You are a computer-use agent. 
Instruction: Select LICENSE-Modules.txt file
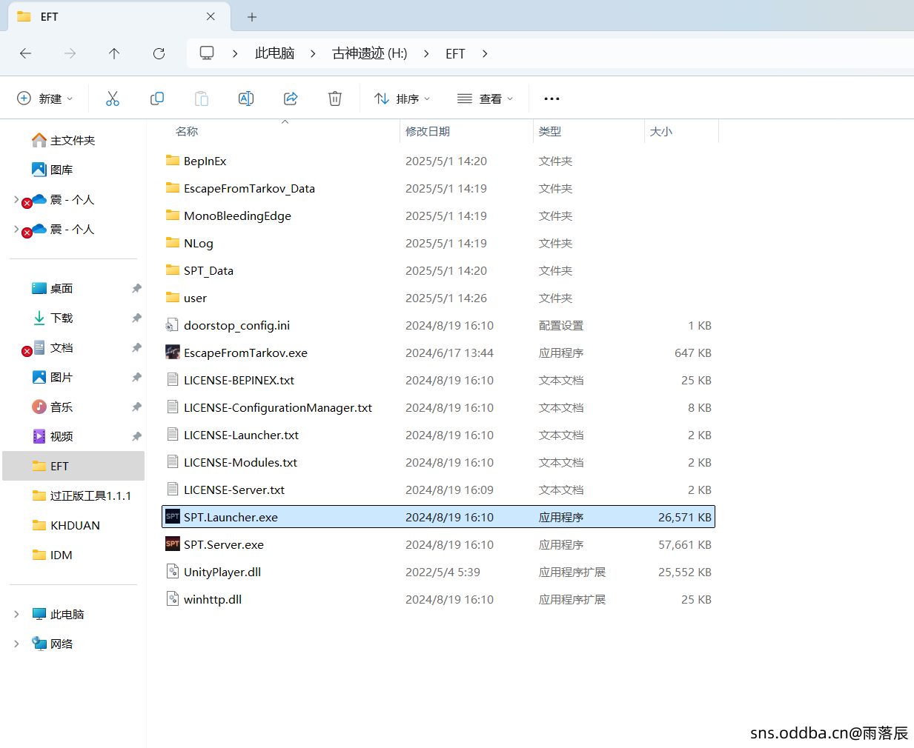(438, 462)
